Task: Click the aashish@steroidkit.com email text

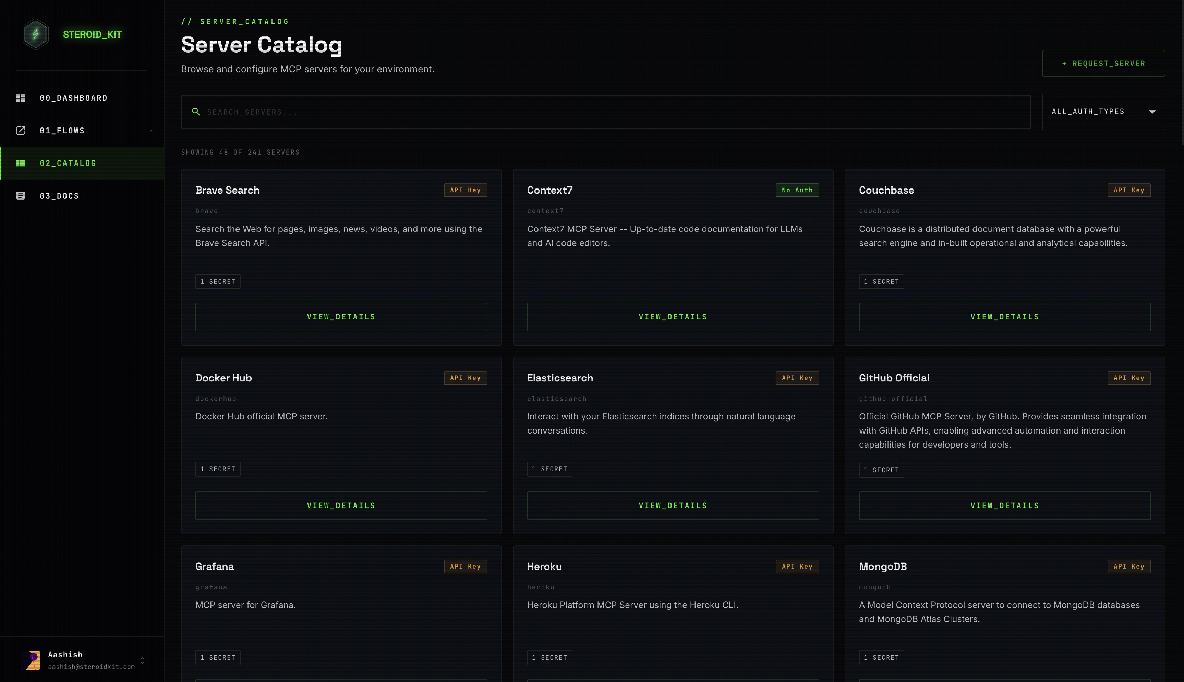Action: click(91, 667)
